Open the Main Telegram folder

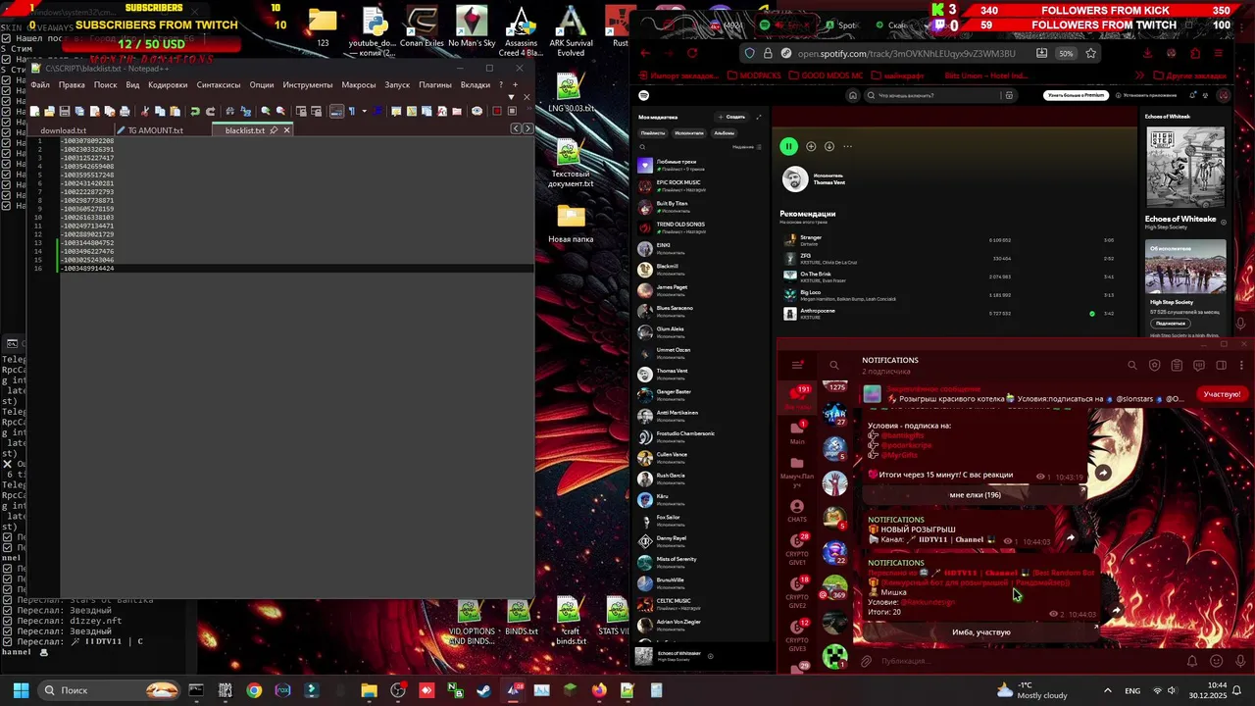(x=797, y=431)
